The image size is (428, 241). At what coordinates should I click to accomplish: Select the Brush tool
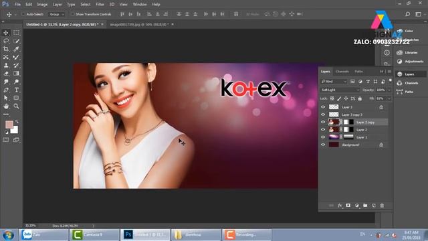pyautogui.click(x=16, y=57)
